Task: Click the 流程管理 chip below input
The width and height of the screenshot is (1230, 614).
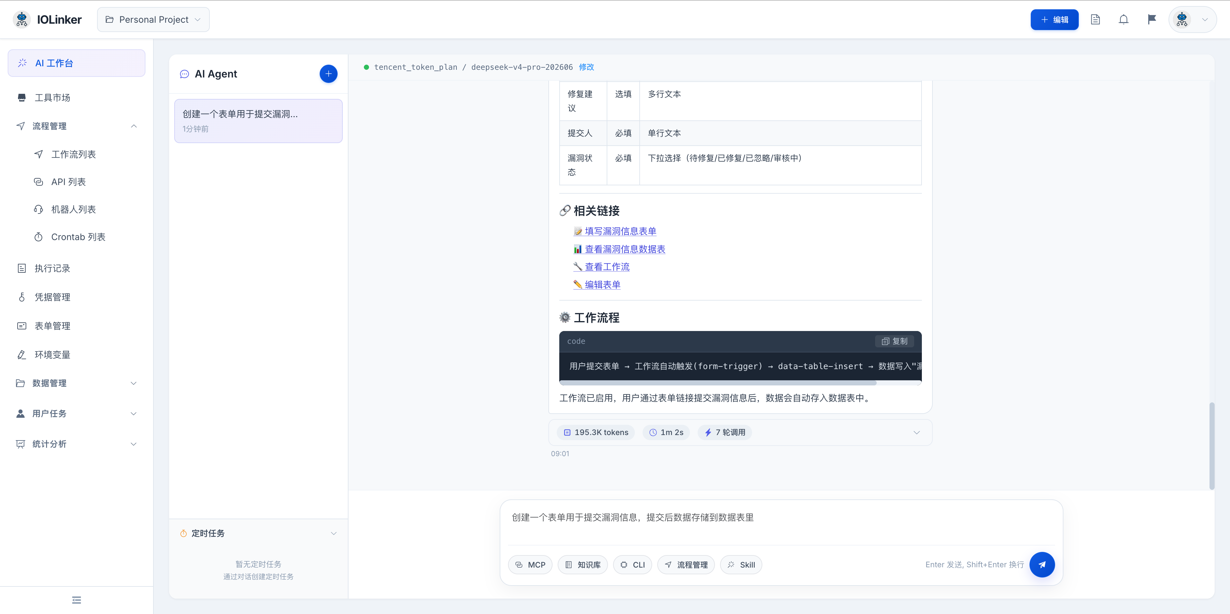Action: point(686,565)
